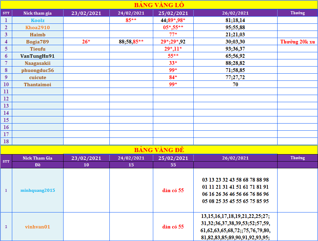Screen dimensions: 318x241
Task: Select the "29*;29*,92" cell
Action: pos(173,41)
